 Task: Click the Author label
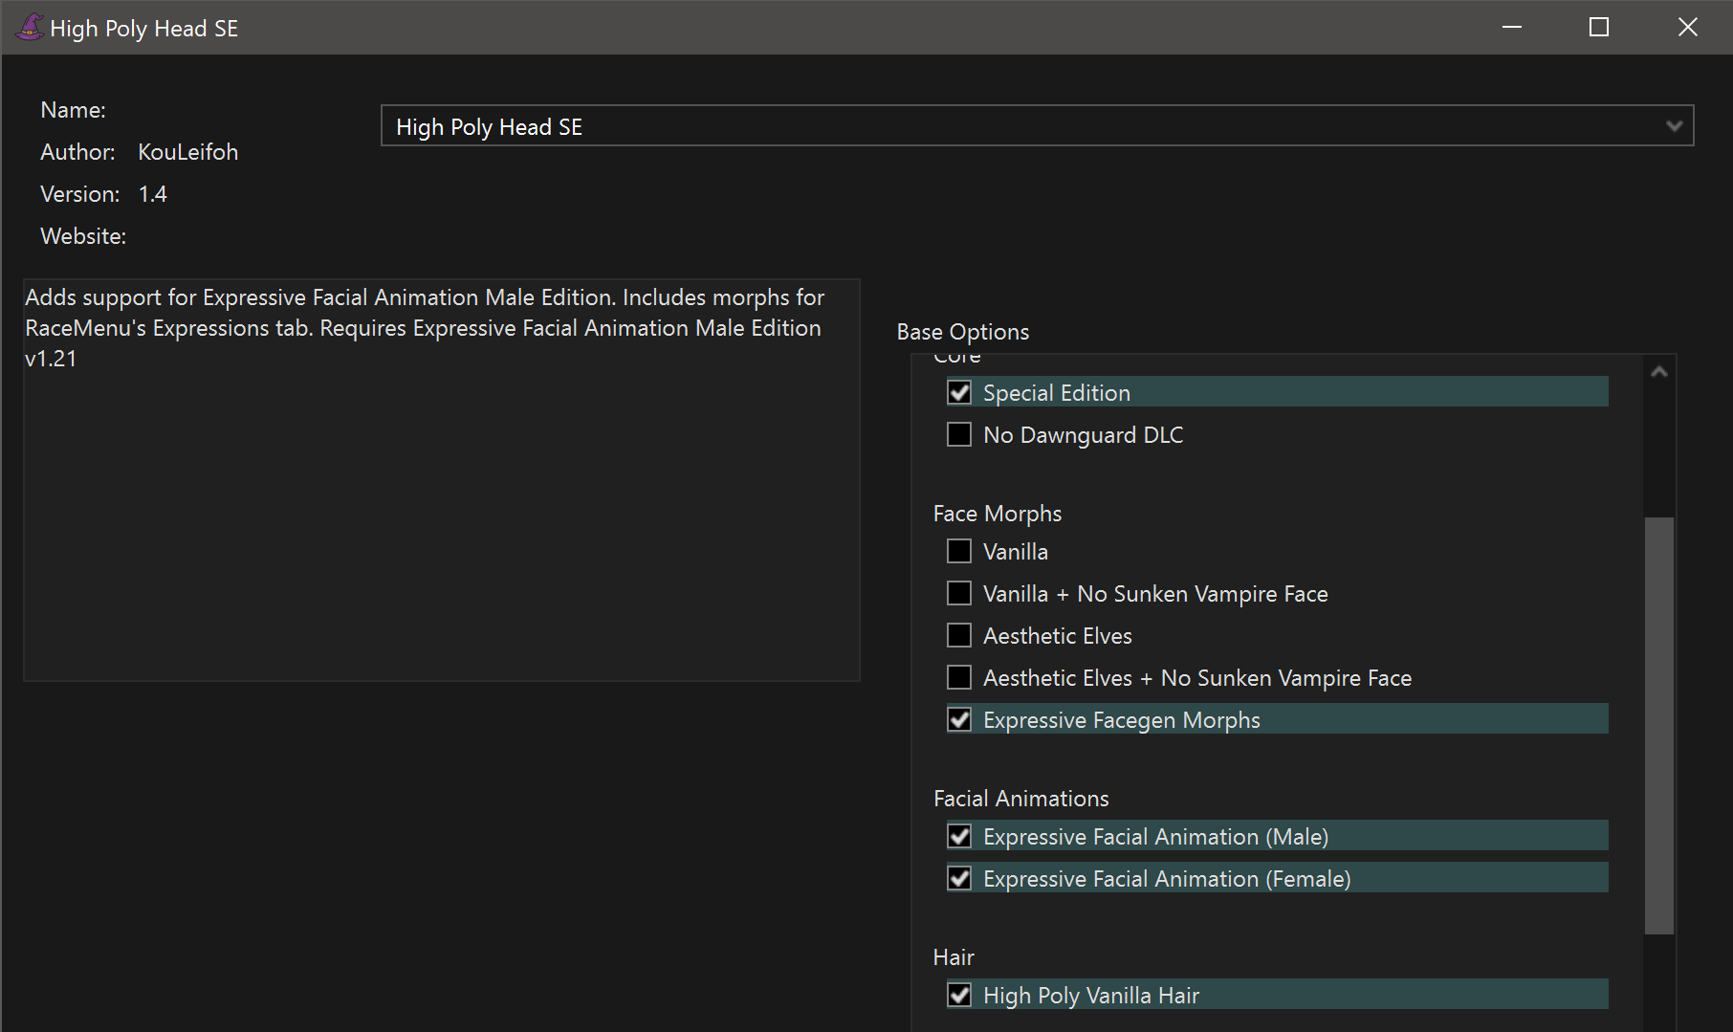point(77,152)
